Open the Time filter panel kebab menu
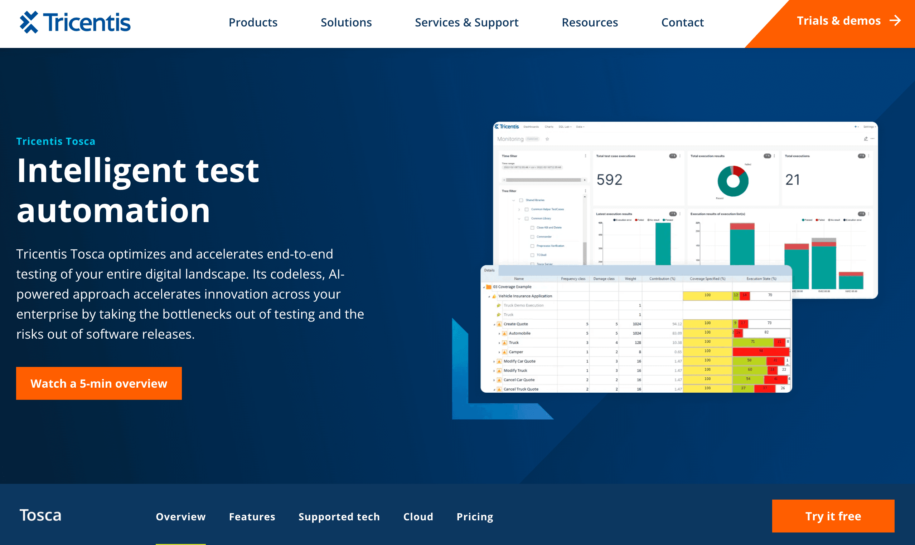This screenshot has height=545, width=915. (586, 156)
